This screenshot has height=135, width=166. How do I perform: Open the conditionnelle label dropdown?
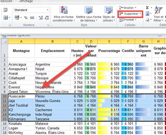64,20
